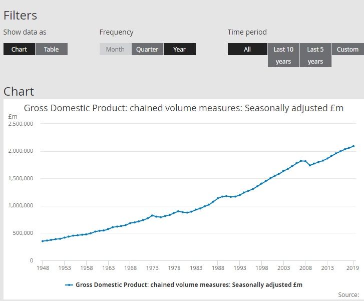Image resolution: width=364 pixels, height=301 pixels.
Task: Click the chart title text
Action: click(184, 108)
